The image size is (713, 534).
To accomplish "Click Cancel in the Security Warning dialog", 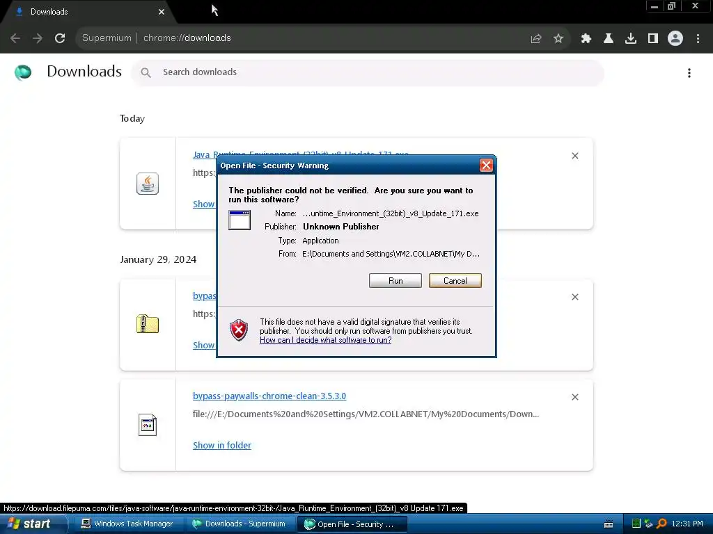I will pyautogui.click(x=455, y=281).
